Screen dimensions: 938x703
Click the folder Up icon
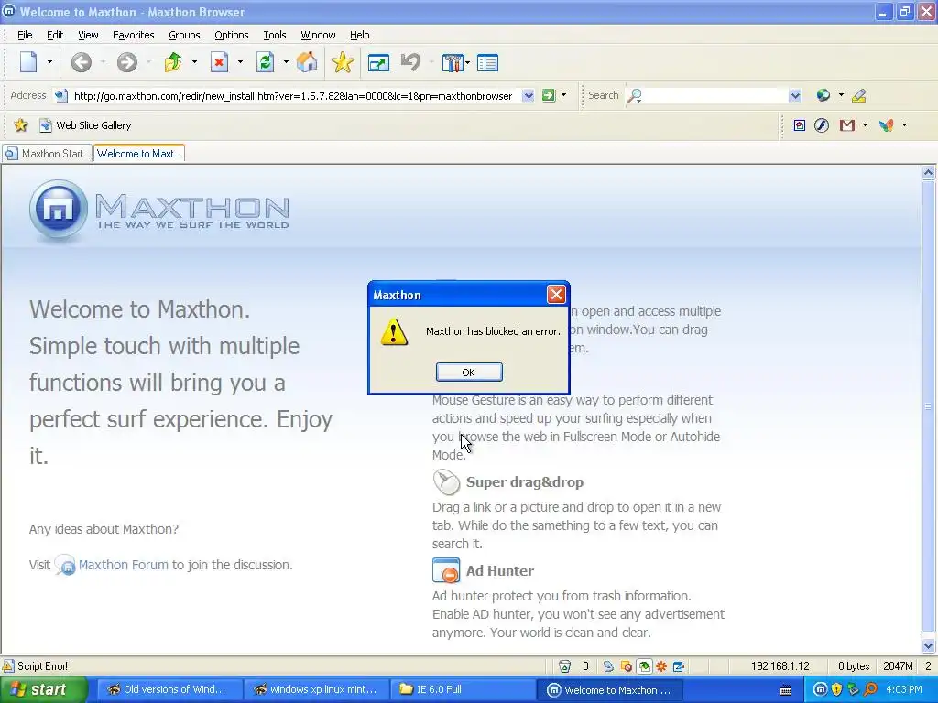(173, 62)
